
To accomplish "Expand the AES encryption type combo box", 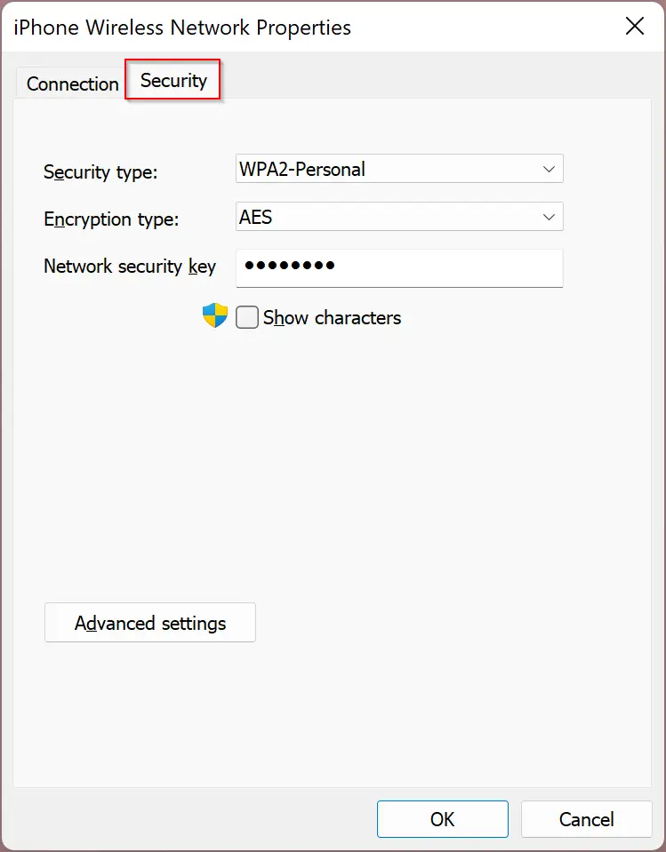I will tap(399, 216).
